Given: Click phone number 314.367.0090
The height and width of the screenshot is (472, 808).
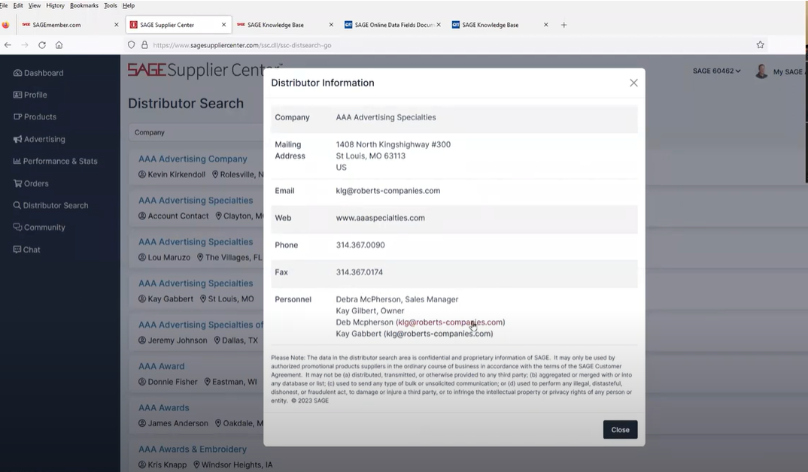Looking at the screenshot, I should [x=360, y=245].
